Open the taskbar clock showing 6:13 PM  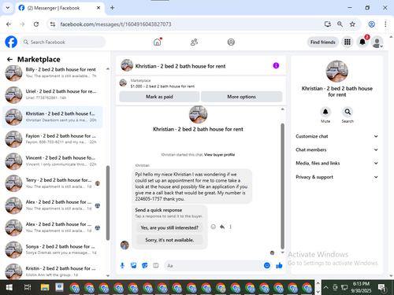(361, 287)
